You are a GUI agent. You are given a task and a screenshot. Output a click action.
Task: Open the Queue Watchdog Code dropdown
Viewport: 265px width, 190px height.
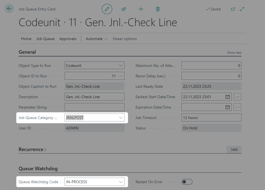[121, 182]
